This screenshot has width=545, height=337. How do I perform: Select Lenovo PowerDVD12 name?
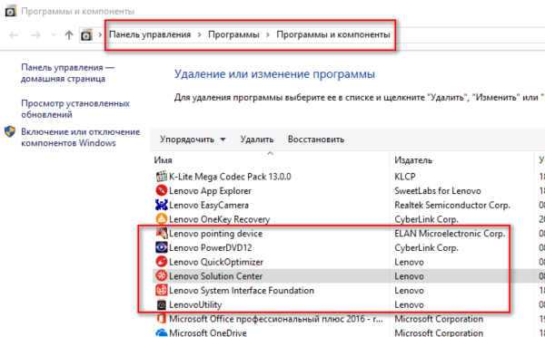tap(211, 247)
